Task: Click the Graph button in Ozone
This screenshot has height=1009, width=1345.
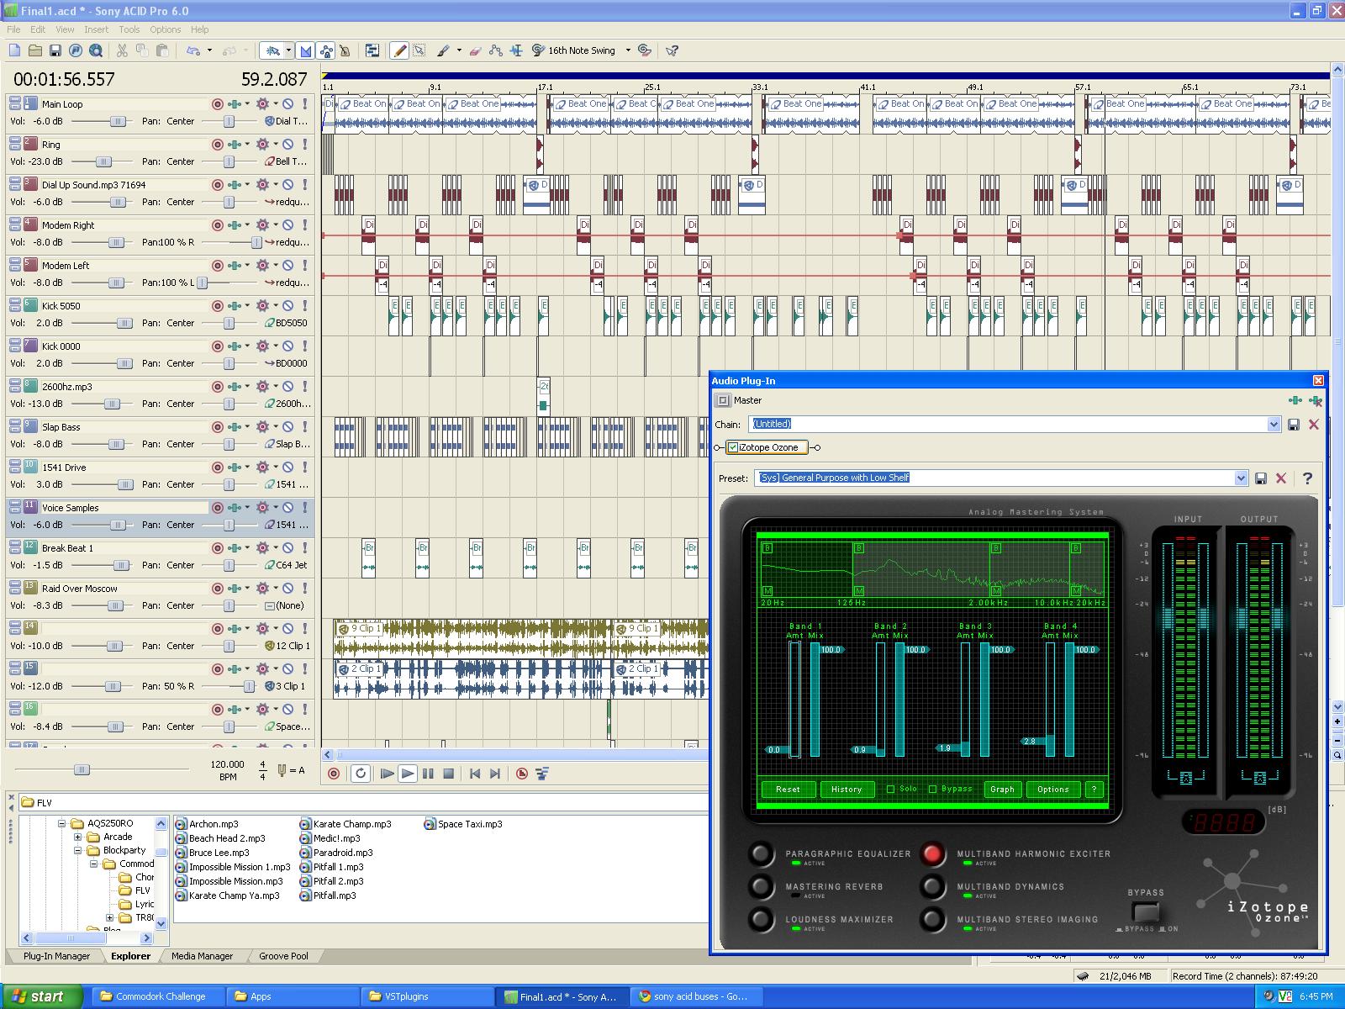Action: point(1002,789)
